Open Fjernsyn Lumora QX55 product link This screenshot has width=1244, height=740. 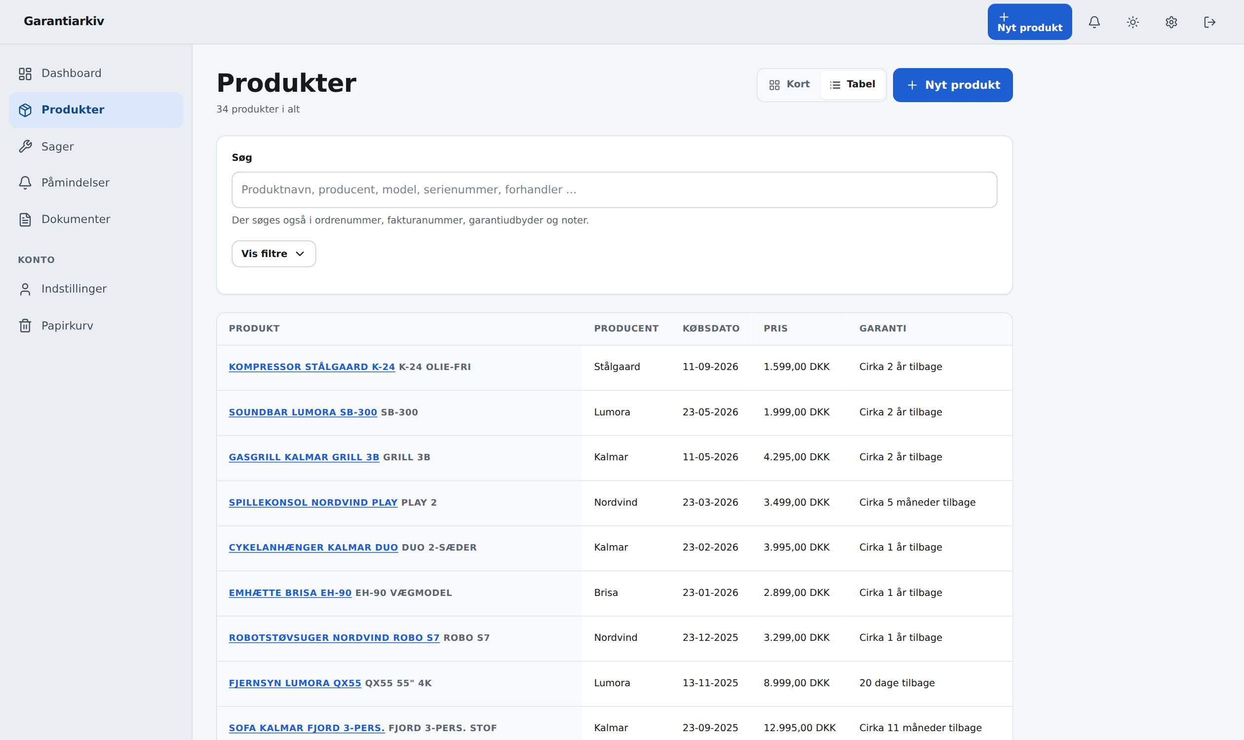(294, 683)
